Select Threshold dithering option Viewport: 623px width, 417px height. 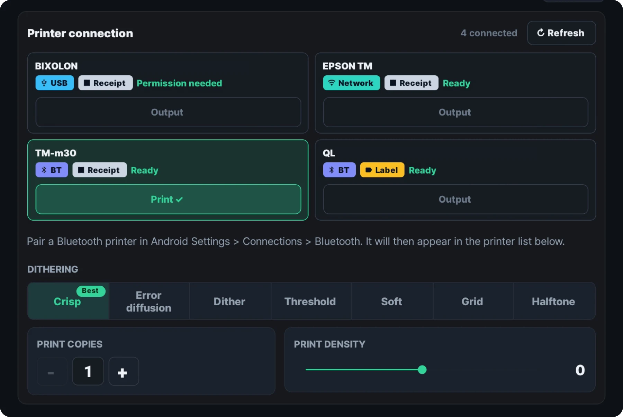pyautogui.click(x=310, y=301)
